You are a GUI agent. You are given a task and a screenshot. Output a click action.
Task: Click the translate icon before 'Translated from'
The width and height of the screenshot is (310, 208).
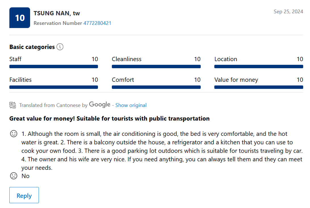pyautogui.click(x=13, y=105)
